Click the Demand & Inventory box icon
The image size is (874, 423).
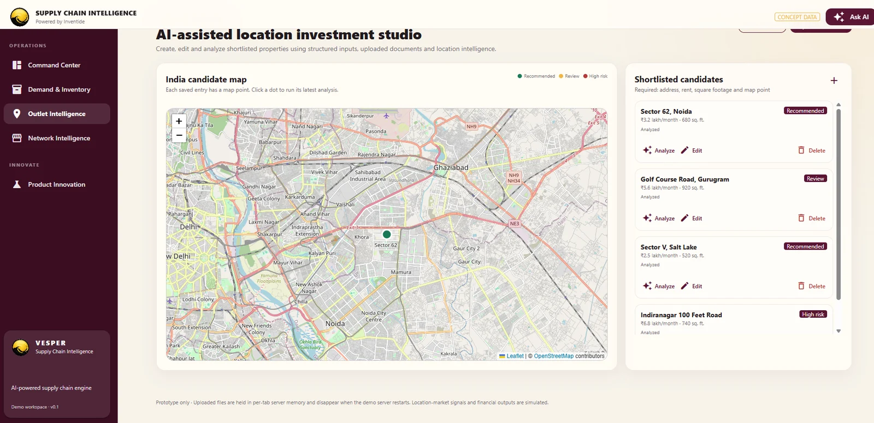[17, 89]
